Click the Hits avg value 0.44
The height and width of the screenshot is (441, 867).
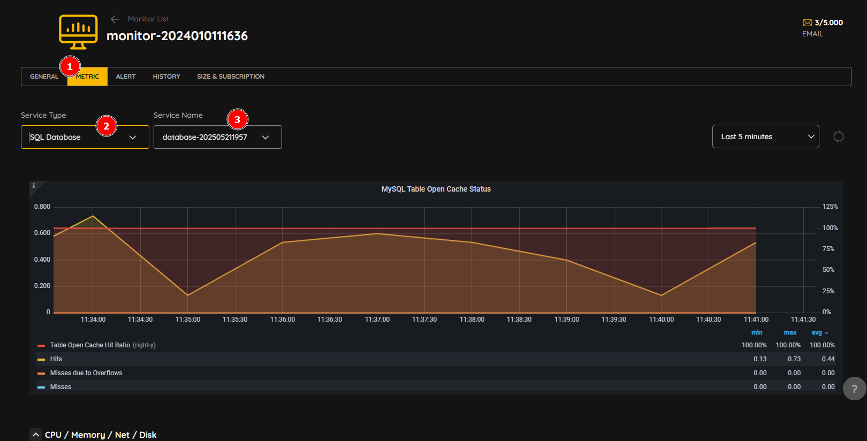click(x=828, y=359)
